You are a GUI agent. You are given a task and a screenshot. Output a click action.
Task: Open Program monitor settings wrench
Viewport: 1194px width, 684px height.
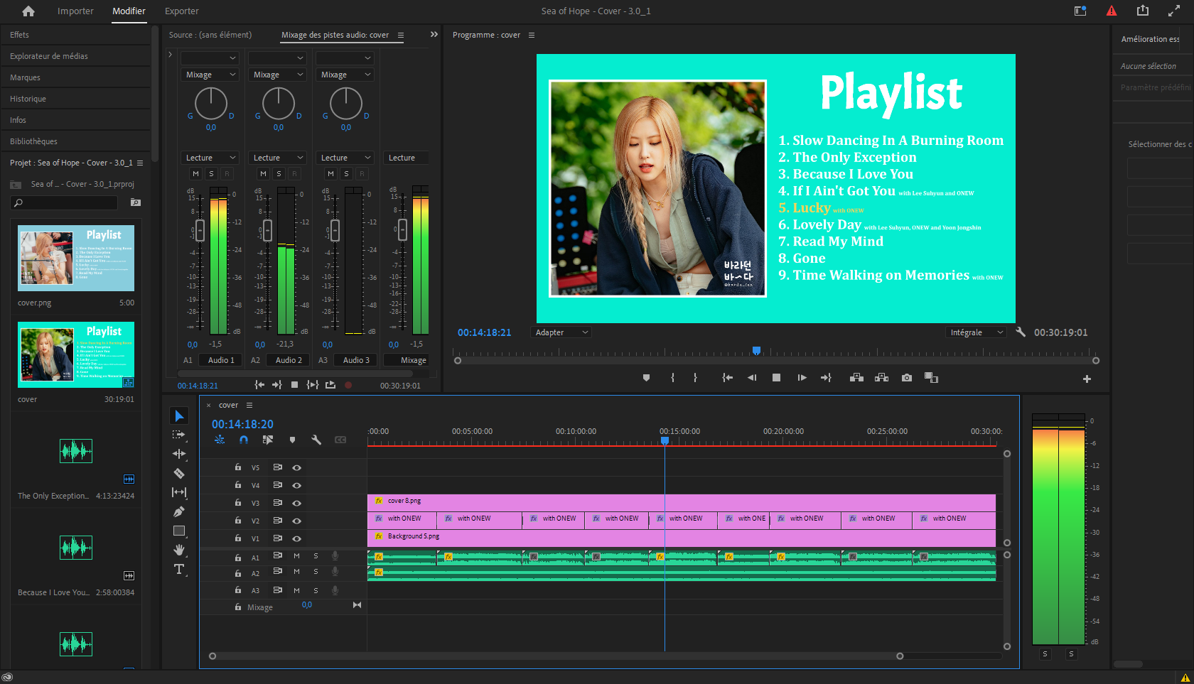click(x=1021, y=332)
